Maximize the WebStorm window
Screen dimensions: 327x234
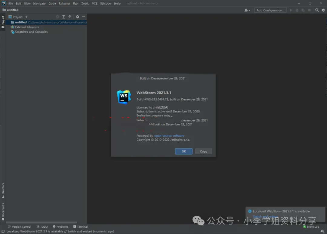[x=310, y=3]
